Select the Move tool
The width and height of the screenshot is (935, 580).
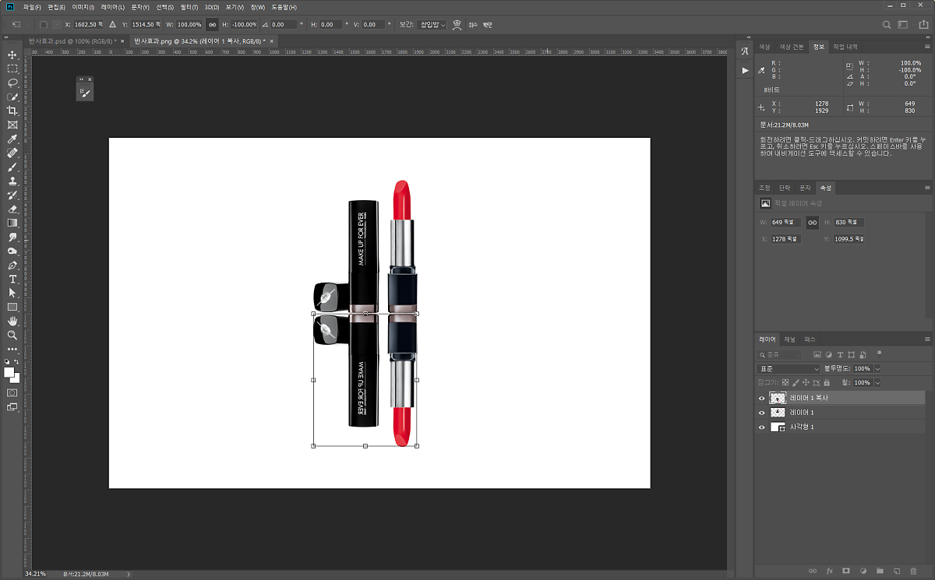click(12, 55)
